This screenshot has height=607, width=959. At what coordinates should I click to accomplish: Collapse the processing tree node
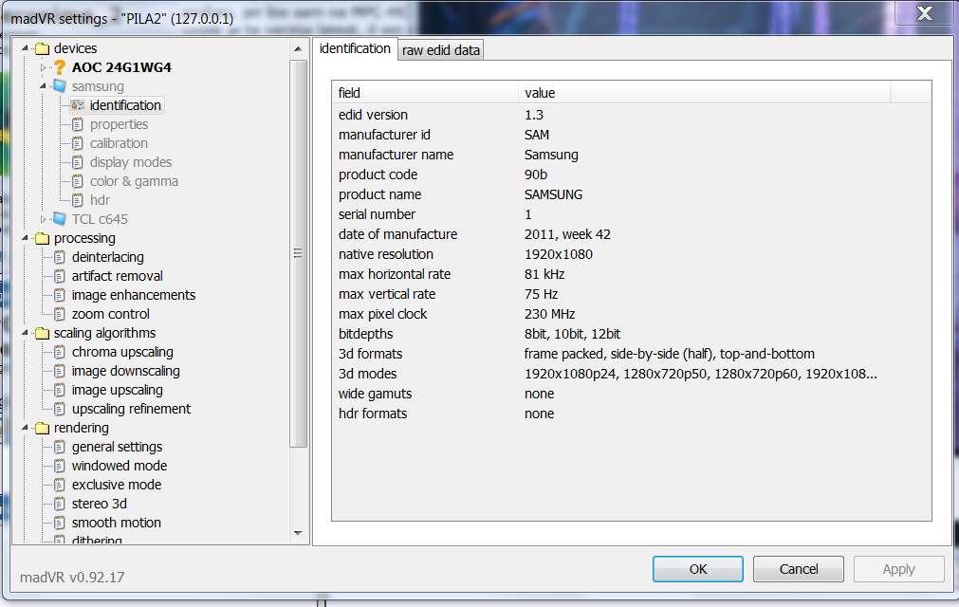click(x=25, y=238)
